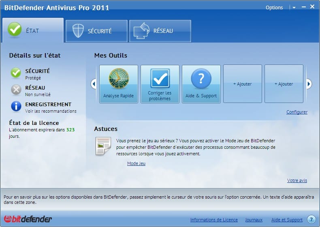Open Corriger les problèmes checkmark tool

tap(160, 84)
